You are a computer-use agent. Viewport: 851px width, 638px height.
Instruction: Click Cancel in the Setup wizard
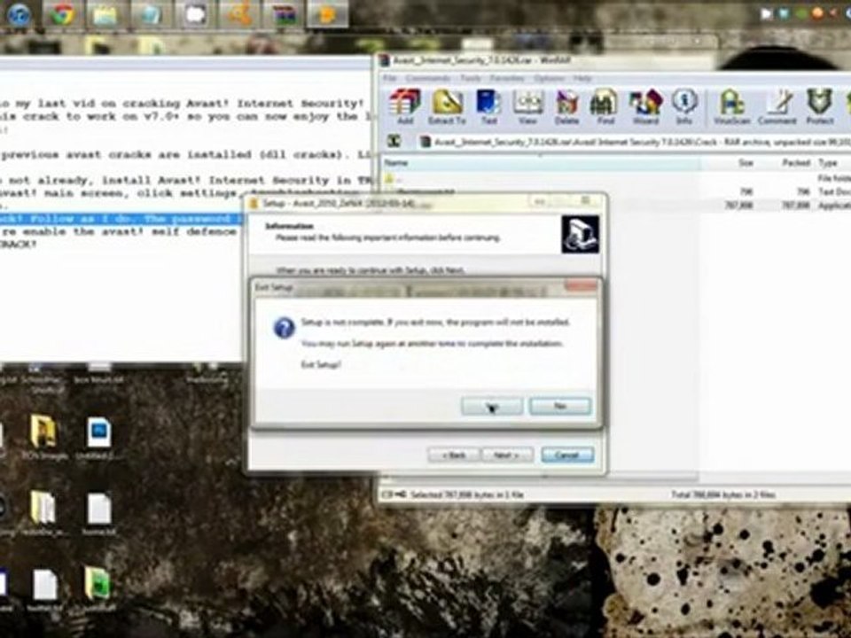coord(567,455)
